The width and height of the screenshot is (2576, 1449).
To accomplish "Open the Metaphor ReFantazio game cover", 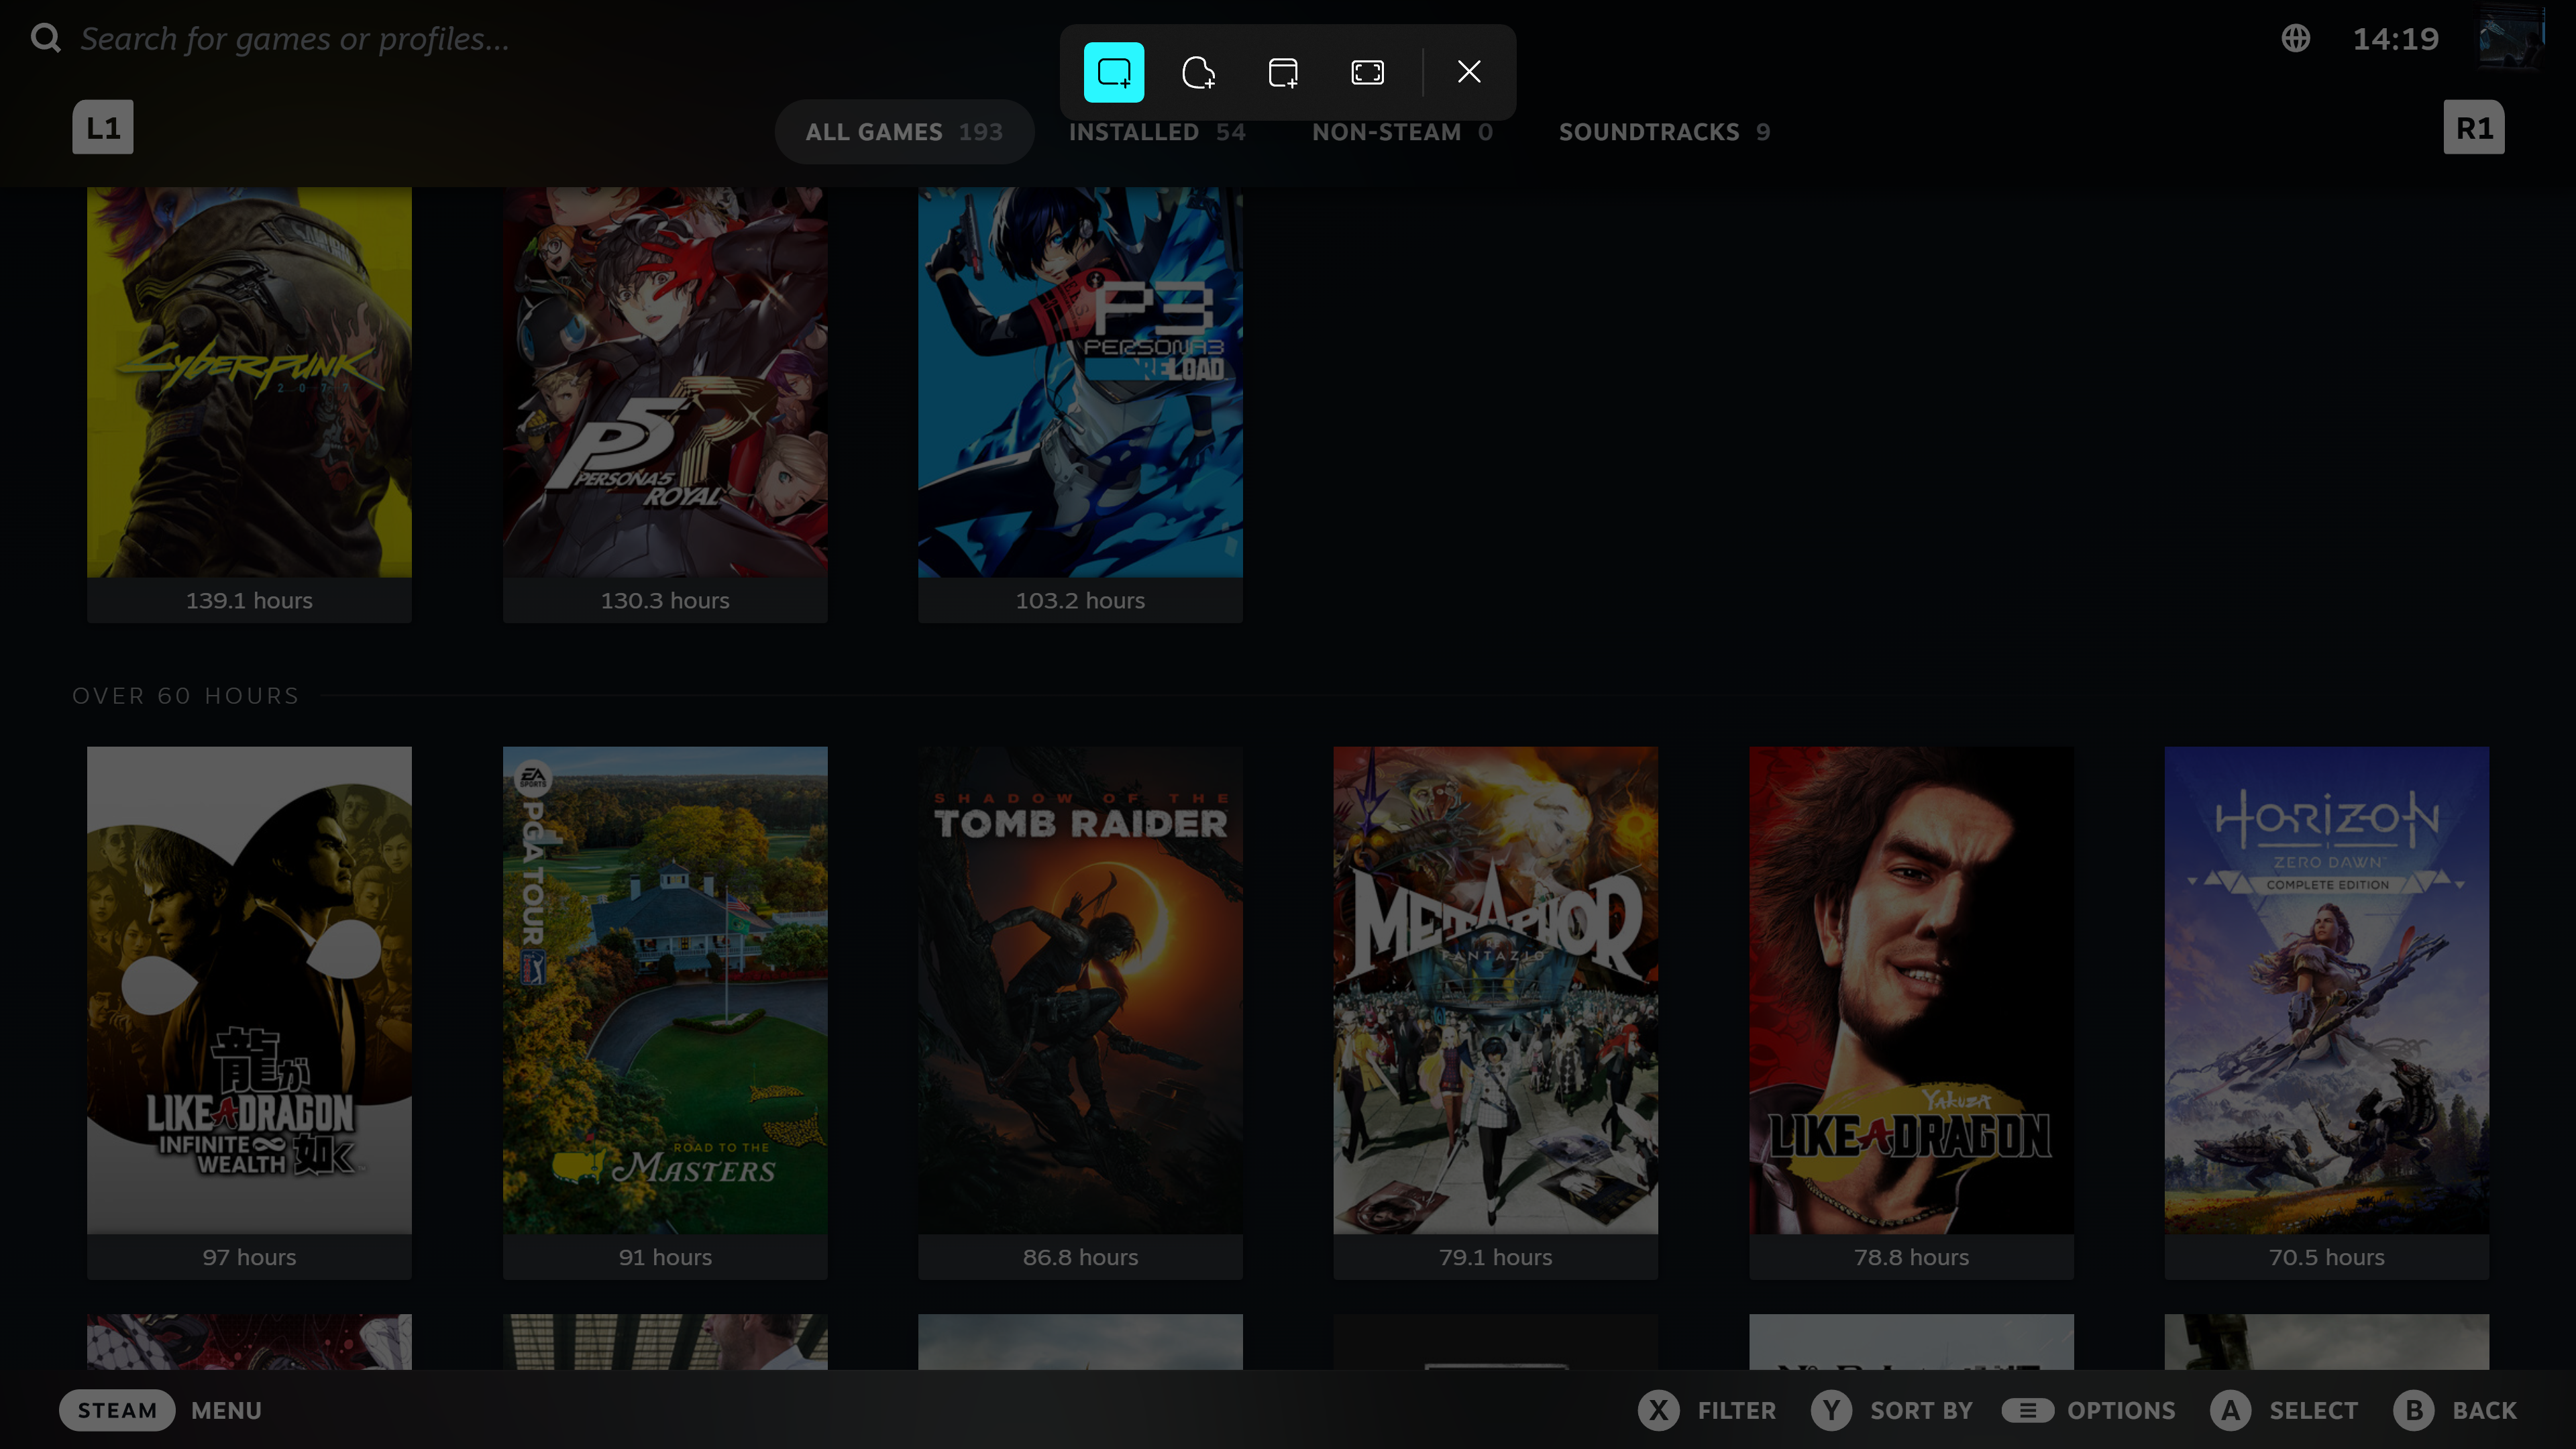I will (x=1496, y=990).
